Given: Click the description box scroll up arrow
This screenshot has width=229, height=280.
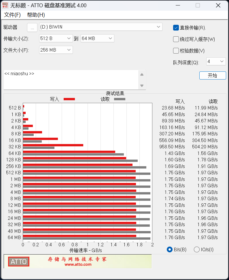Looking at the screenshot, I should point(142,75).
